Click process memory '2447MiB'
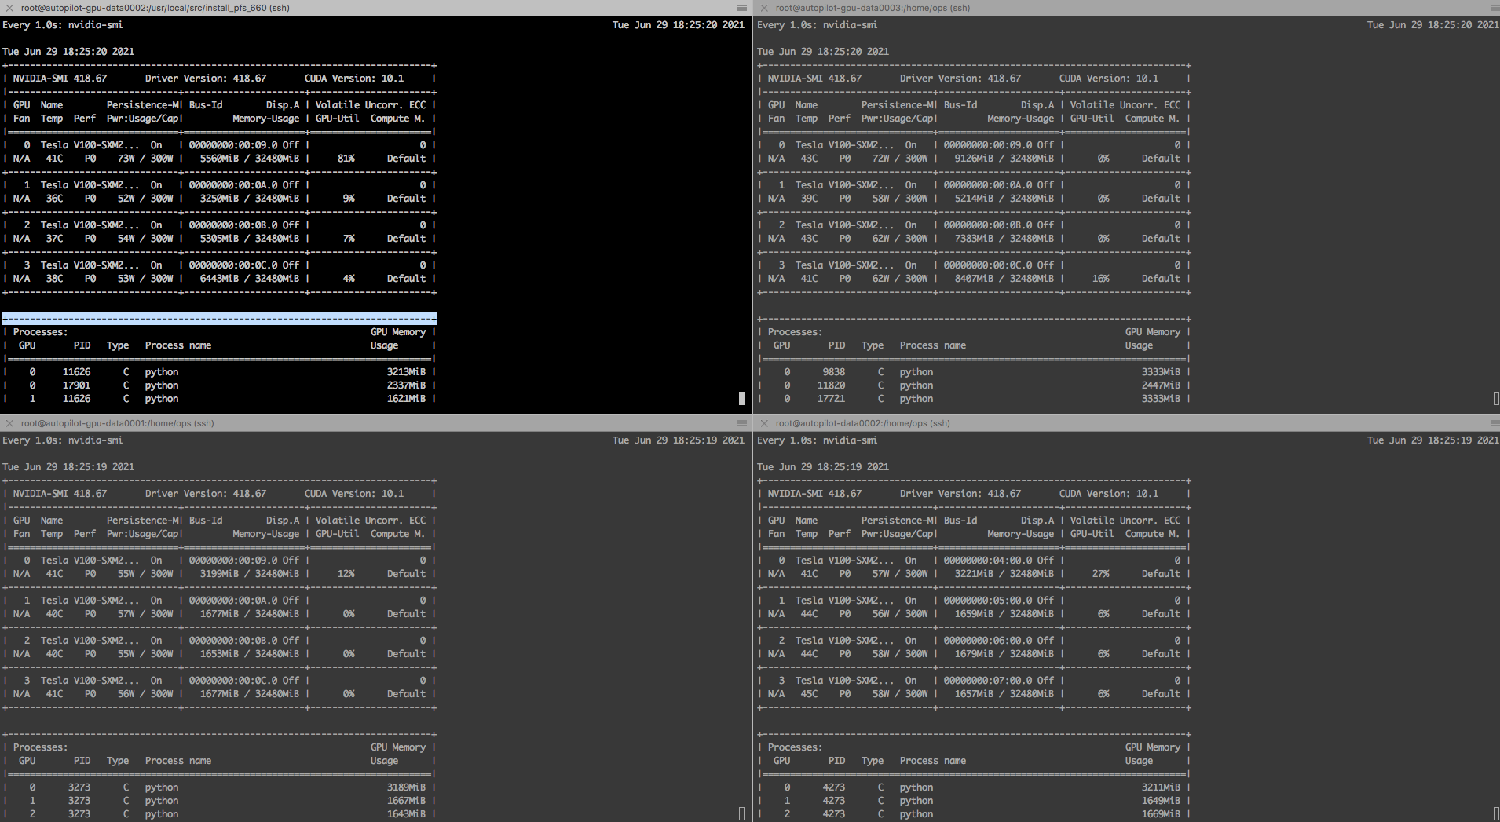1500x822 pixels. pyautogui.click(x=1161, y=385)
